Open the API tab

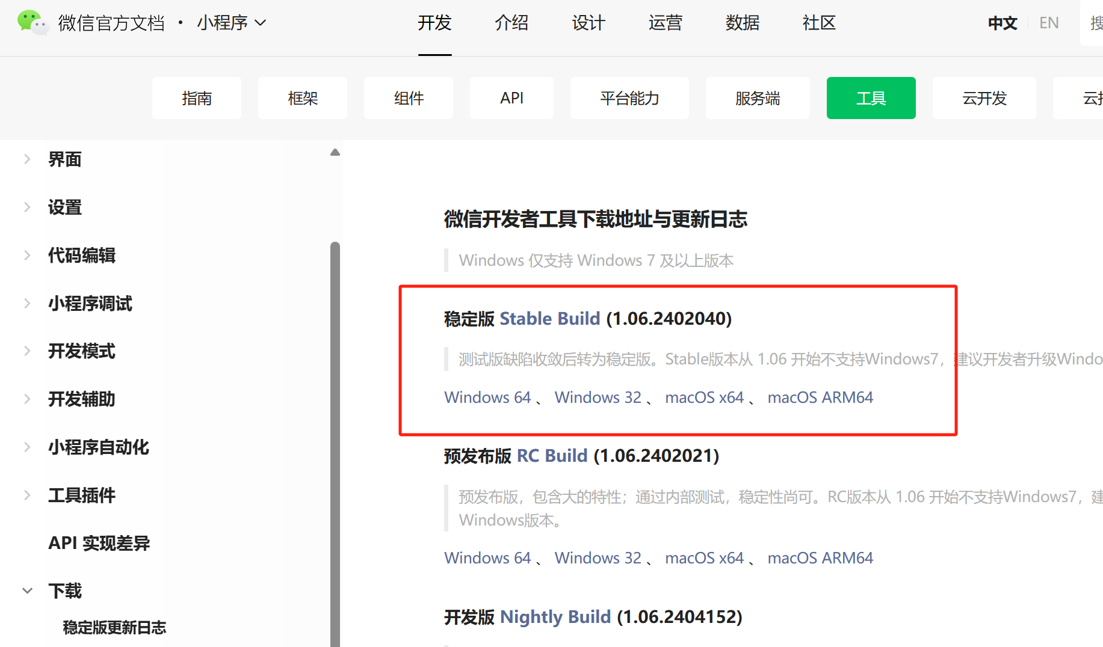[511, 98]
